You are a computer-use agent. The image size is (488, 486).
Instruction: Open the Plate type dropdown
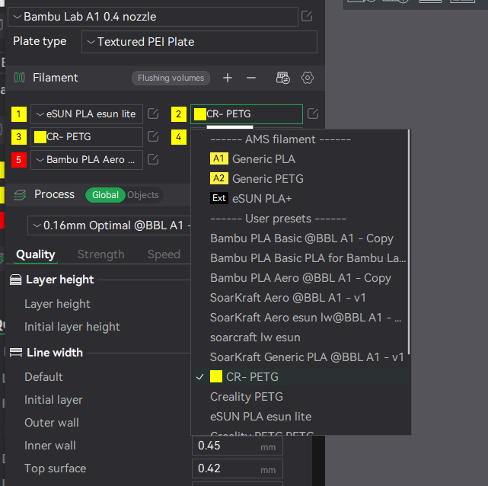tap(199, 42)
